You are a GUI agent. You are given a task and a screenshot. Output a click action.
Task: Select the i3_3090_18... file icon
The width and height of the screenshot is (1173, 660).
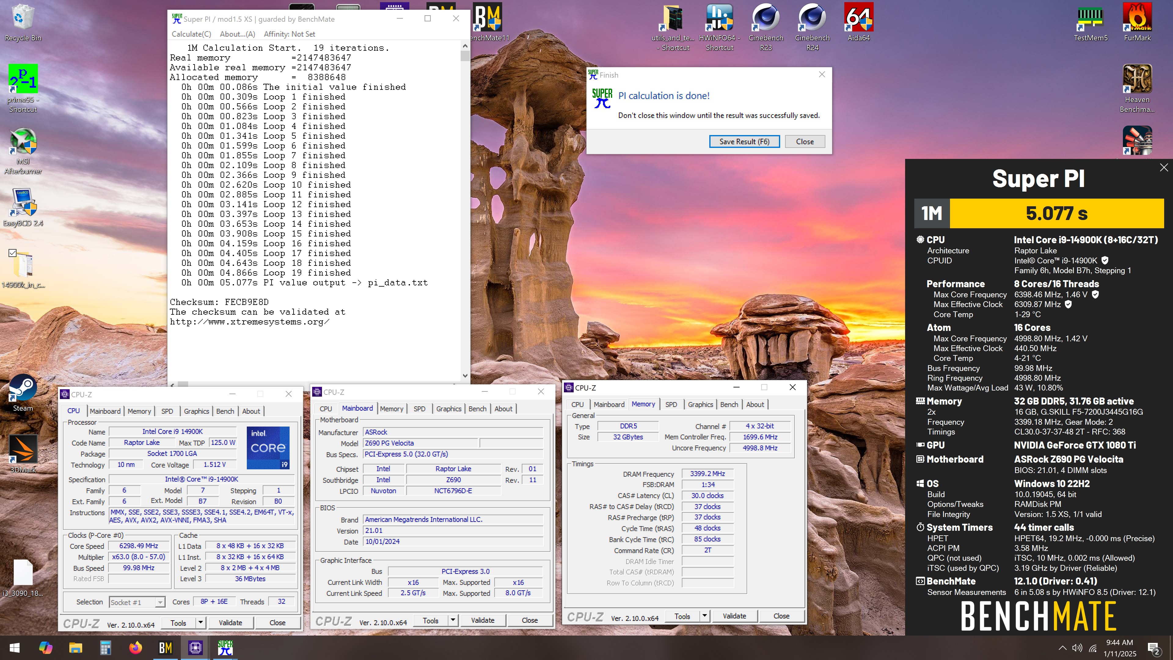[23, 577]
